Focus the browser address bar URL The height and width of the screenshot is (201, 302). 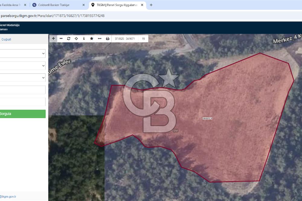click(x=52, y=16)
